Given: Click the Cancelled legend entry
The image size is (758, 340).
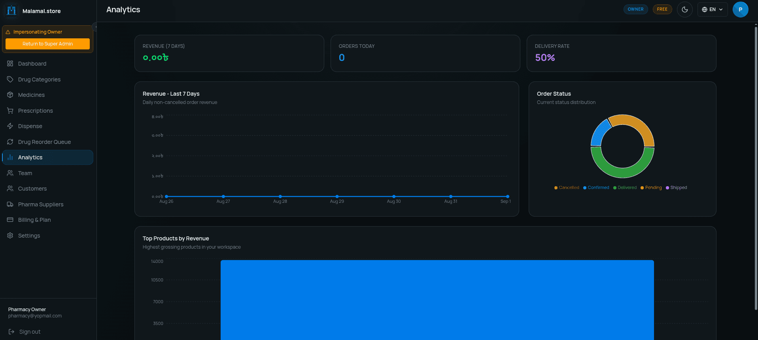Looking at the screenshot, I should (567, 188).
